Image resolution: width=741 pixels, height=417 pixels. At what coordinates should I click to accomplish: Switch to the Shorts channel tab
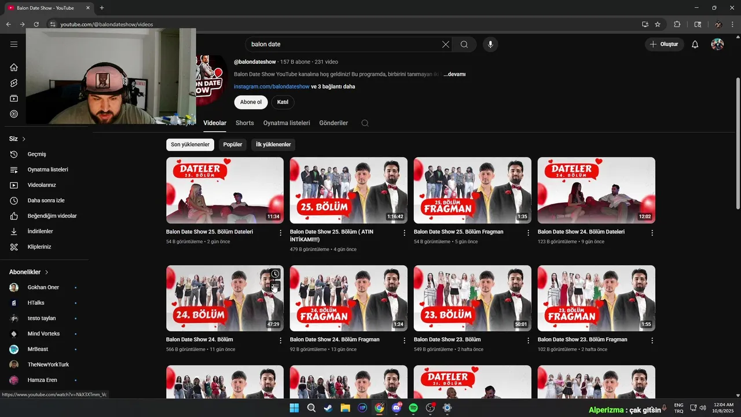pos(244,123)
